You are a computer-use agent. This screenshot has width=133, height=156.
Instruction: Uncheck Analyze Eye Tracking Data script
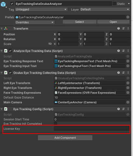[x=10, y=51]
